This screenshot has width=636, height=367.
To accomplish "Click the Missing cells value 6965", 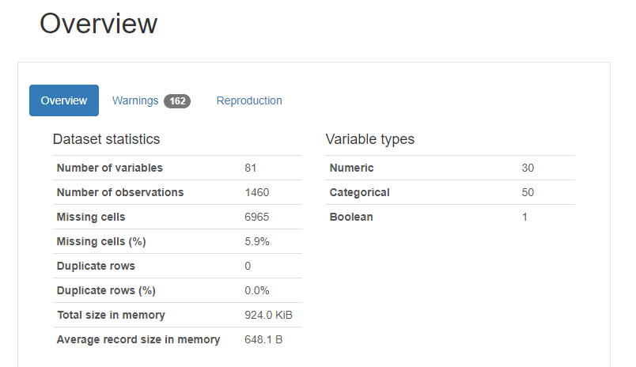I will [257, 217].
